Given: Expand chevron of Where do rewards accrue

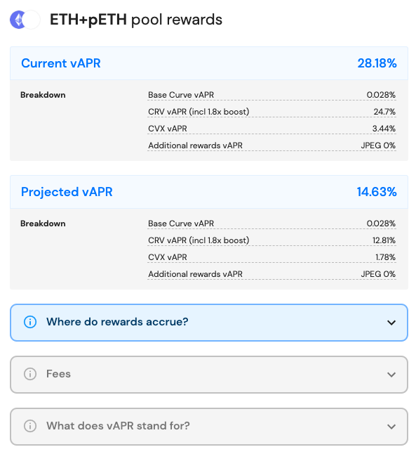Looking at the screenshot, I should point(391,323).
